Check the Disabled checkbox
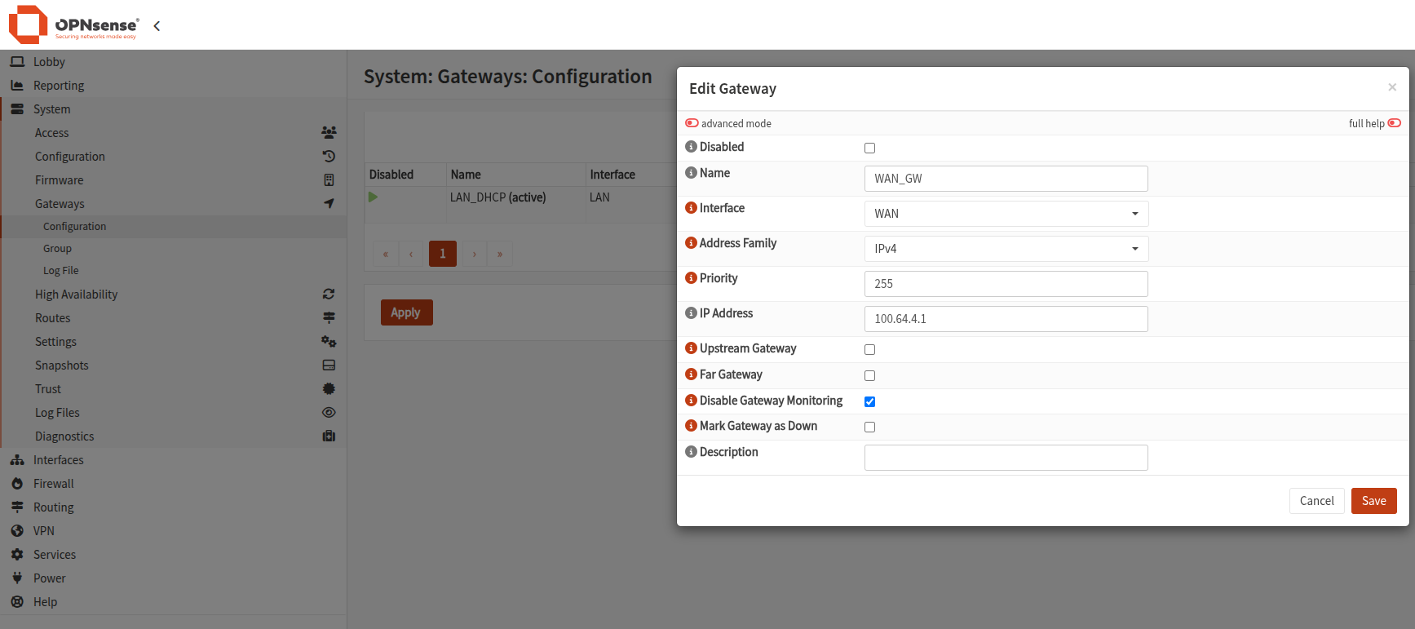The width and height of the screenshot is (1415, 629). [869, 148]
